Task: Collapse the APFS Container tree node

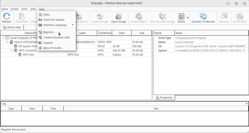Action: [11, 50]
